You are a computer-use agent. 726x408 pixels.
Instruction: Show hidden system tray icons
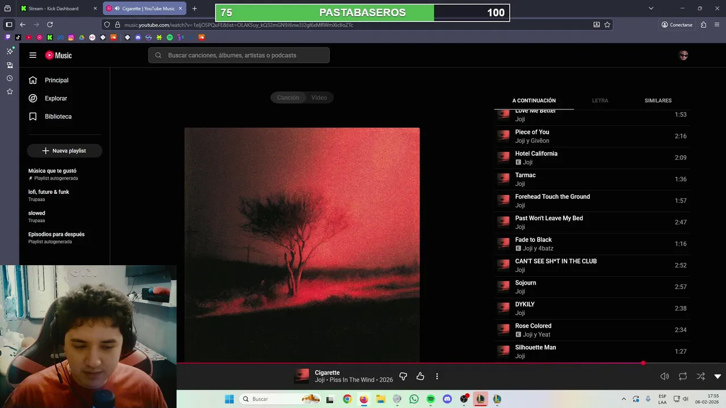coord(624,399)
